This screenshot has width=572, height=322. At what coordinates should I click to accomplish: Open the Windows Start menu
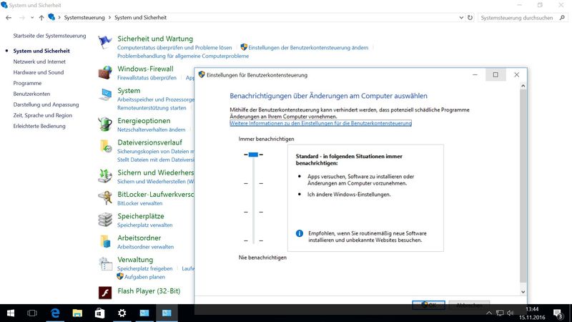(x=11, y=313)
